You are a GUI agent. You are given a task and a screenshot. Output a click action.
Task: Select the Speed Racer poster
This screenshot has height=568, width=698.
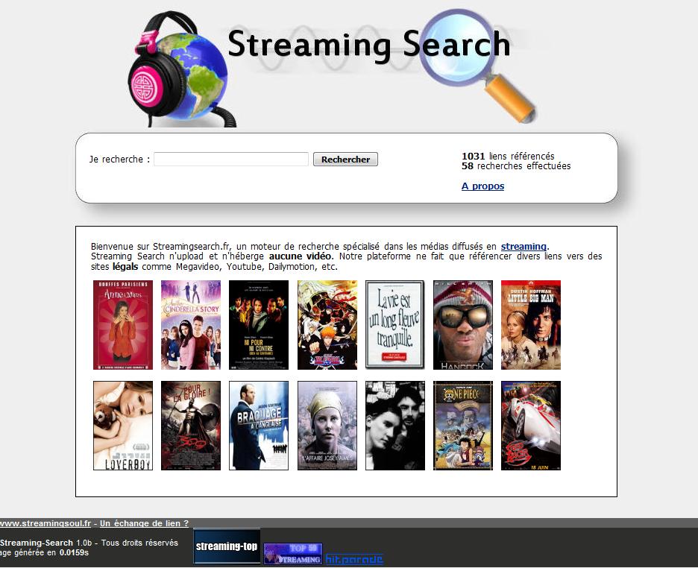(x=530, y=426)
